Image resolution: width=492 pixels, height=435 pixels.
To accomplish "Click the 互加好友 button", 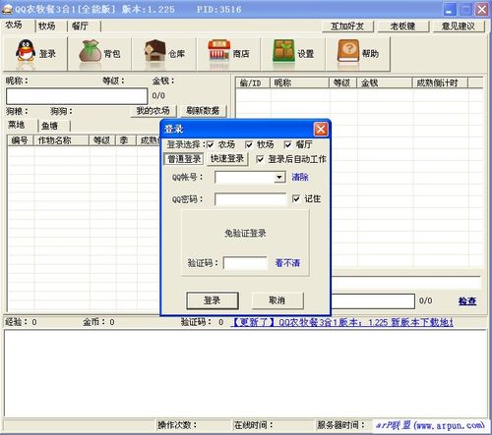I will click(347, 27).
